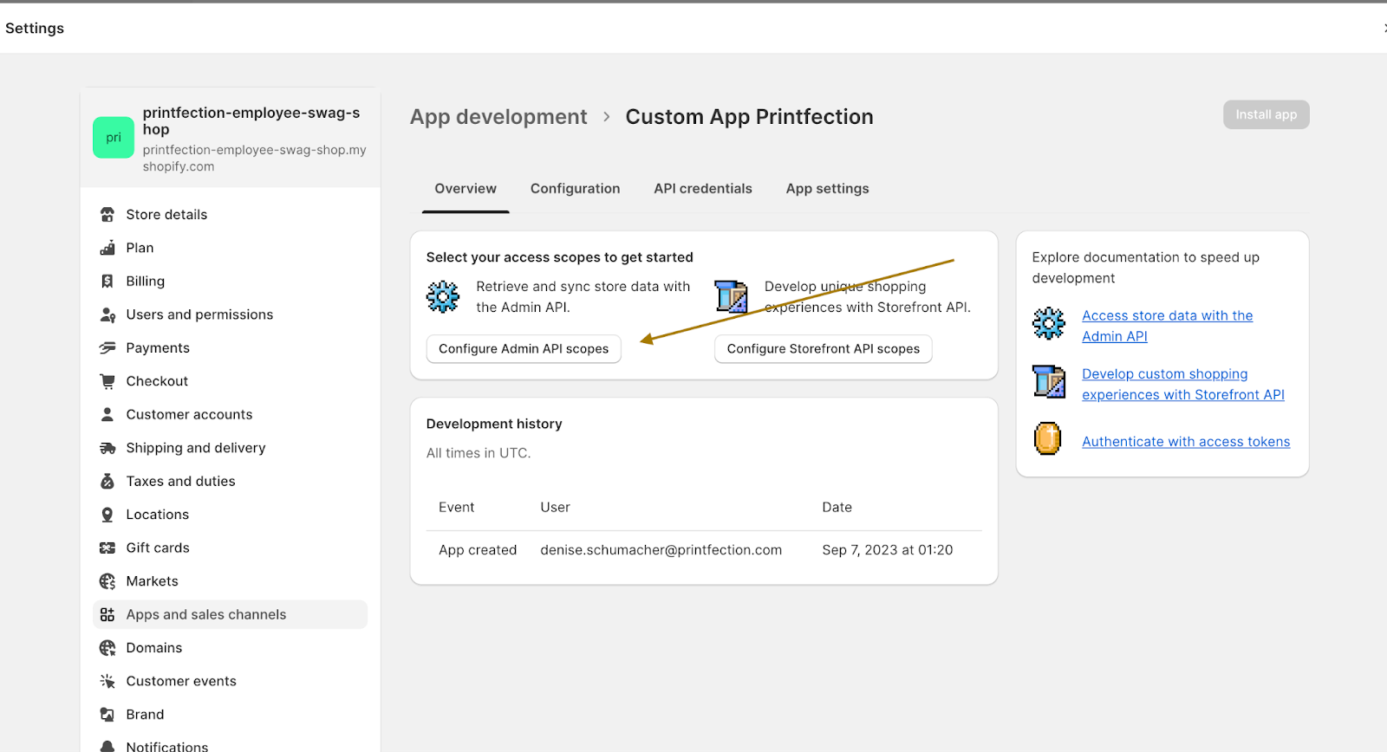1387x752 pixels.
Task: Click the green 'pri' store avatar
Action: tap(114, 138)
